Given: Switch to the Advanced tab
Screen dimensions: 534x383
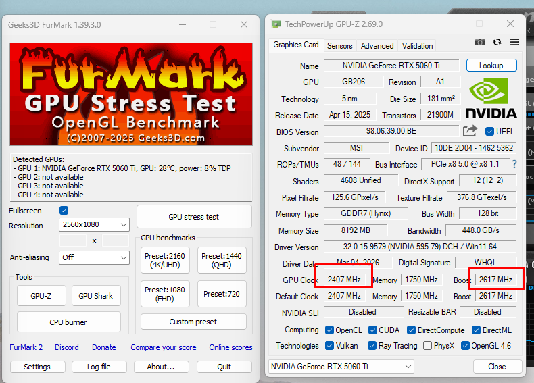Looking at the screenshot, I should tap(377, 46).
